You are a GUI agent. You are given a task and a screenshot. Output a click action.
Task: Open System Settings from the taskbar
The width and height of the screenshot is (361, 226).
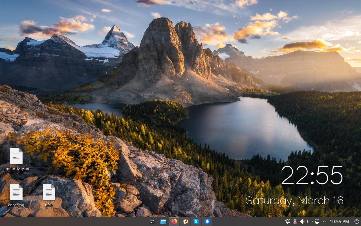click(x=152, y=221)
